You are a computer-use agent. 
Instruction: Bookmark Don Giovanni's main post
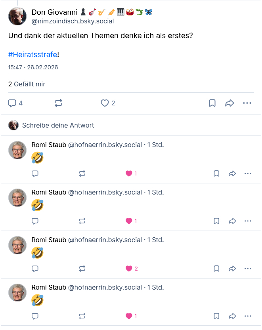click(212, 103)
